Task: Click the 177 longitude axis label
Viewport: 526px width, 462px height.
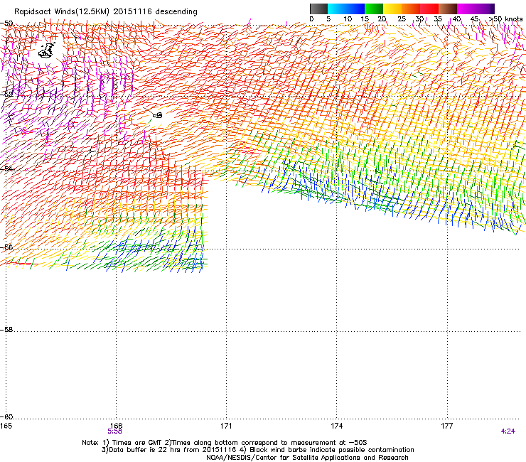Action: point(447,426)
